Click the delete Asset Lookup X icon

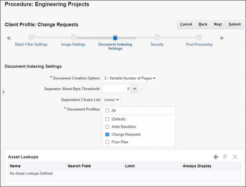(x=235, y=157)
